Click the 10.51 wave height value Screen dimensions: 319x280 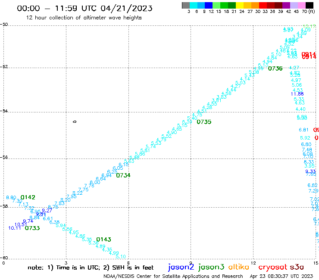click(21, 224)
